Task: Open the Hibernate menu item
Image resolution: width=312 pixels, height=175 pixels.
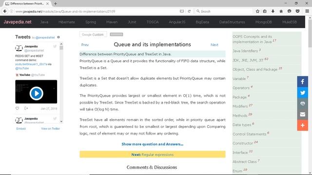Action: (x=67, y=22)
